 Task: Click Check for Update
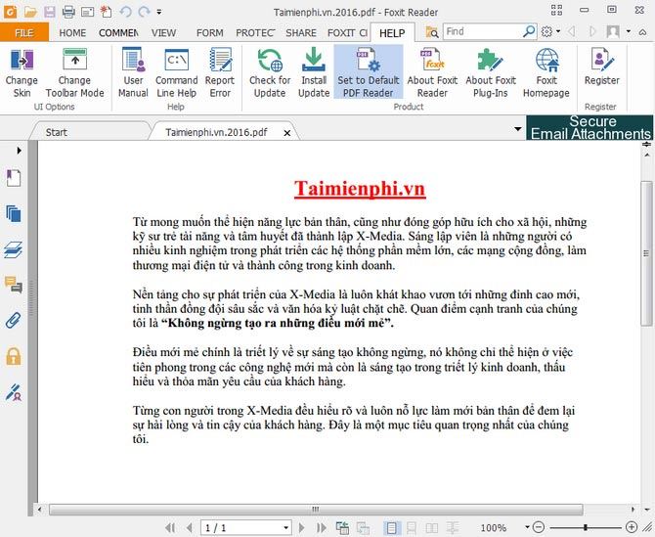(270, 73)
